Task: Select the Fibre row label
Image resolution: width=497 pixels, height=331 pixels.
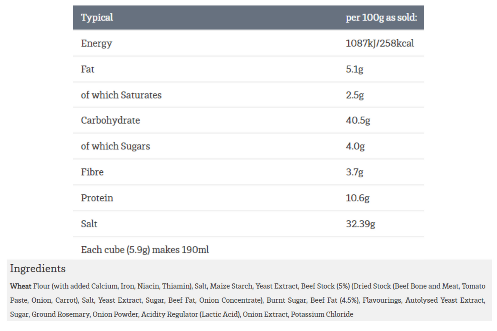Action: coord(92,172)
